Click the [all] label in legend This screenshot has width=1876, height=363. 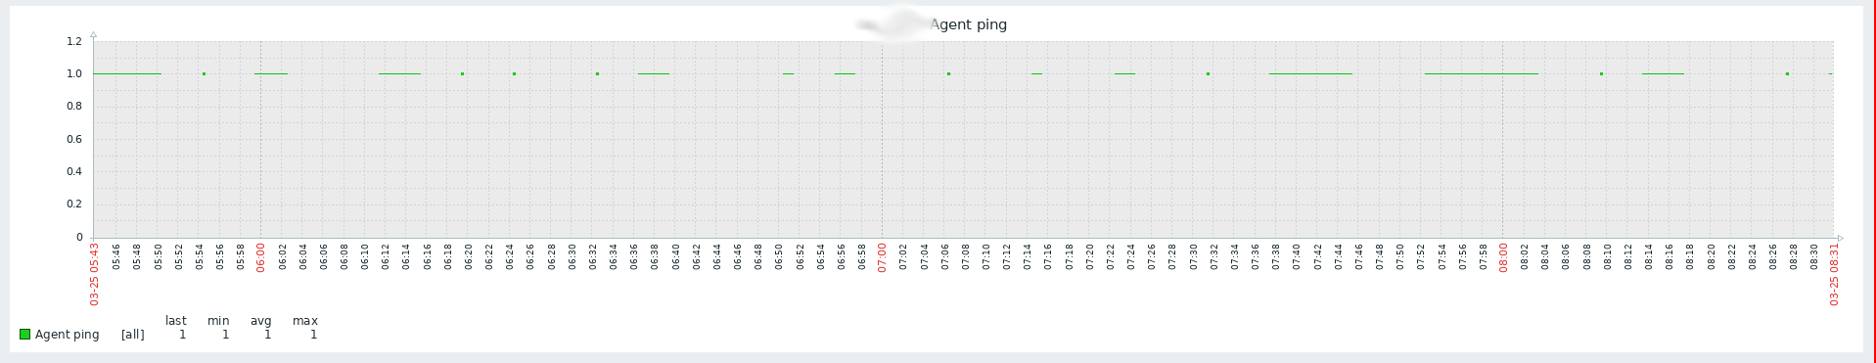(133, 335)
